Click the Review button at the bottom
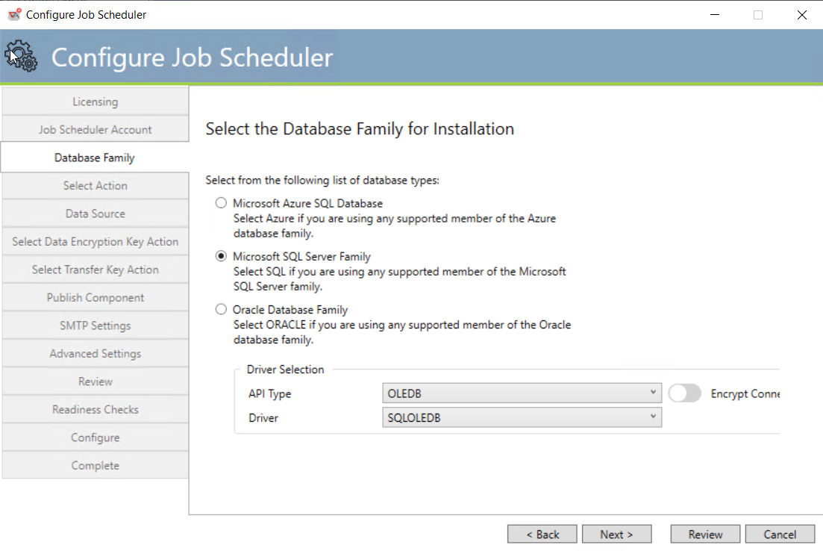The image size is (823, 551). 704,534
